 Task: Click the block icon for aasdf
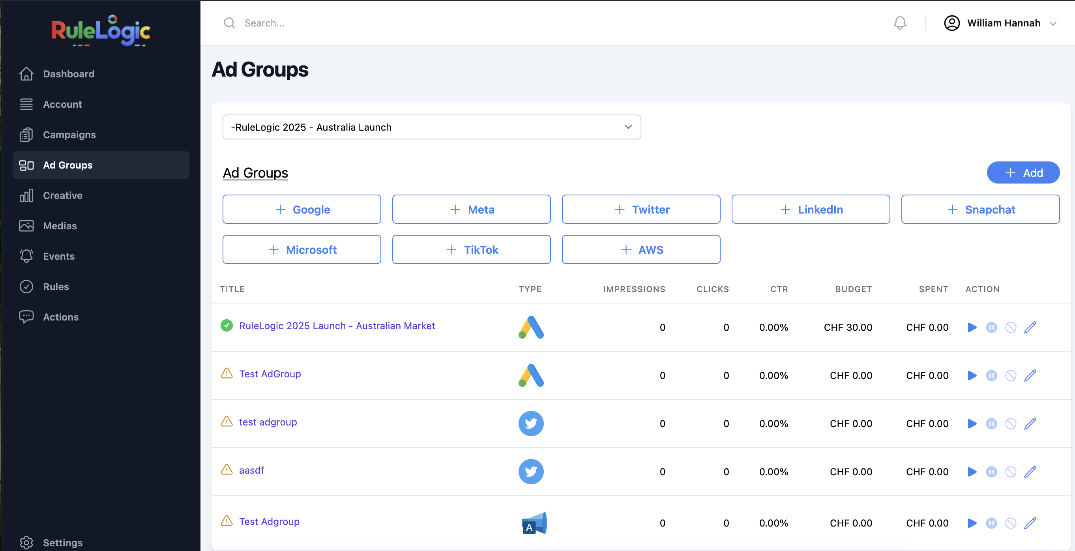(1011, 472)
